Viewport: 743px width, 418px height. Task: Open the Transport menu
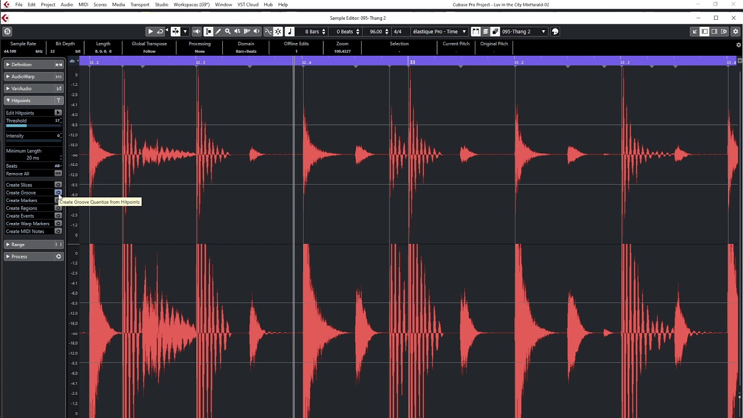point(140,5)
